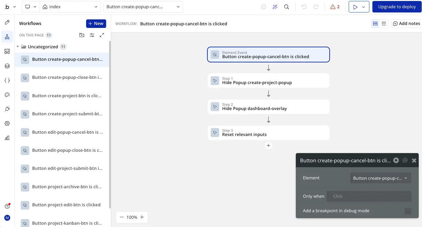Image resolution: width=422 pixels, height=227 pixels.
Task: Open editor Settings (gear icon)
Action: pos(7,123)
